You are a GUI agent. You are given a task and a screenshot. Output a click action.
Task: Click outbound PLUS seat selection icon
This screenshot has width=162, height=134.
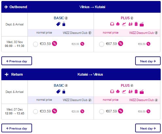click(118, 24)
